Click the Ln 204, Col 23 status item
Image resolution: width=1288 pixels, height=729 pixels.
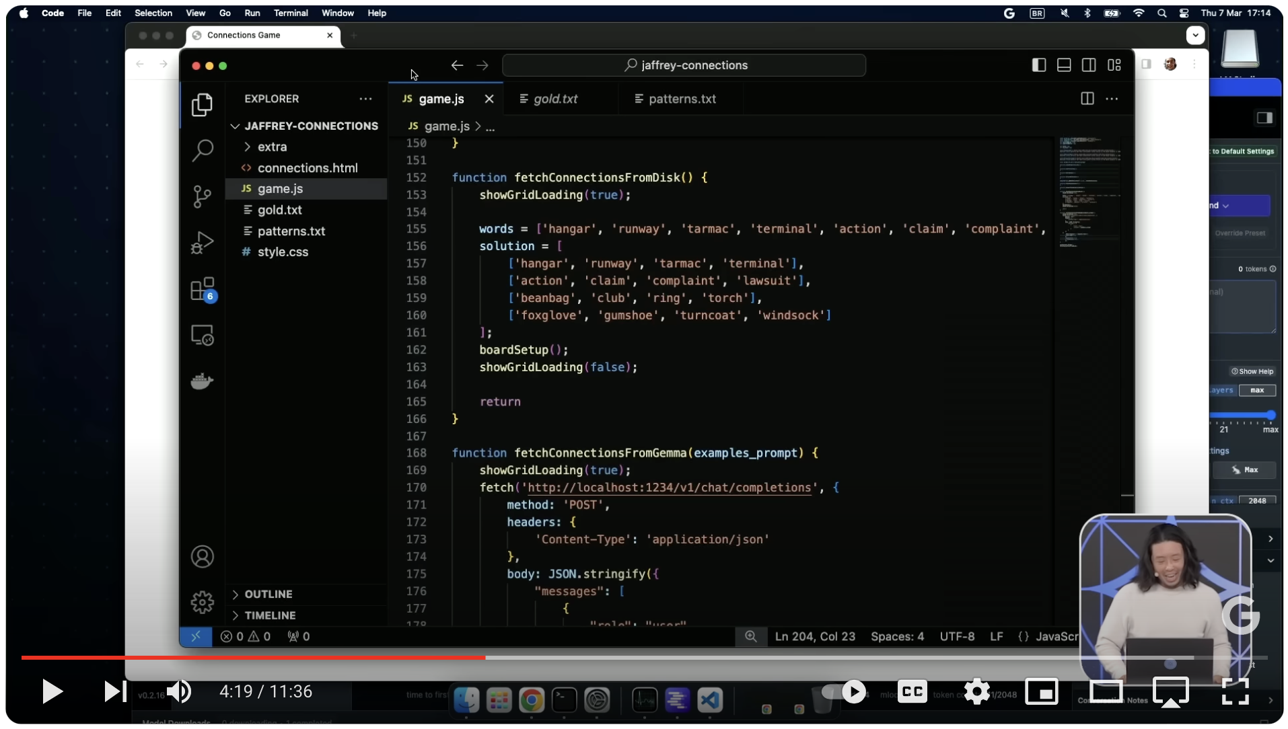coord(814,636)
